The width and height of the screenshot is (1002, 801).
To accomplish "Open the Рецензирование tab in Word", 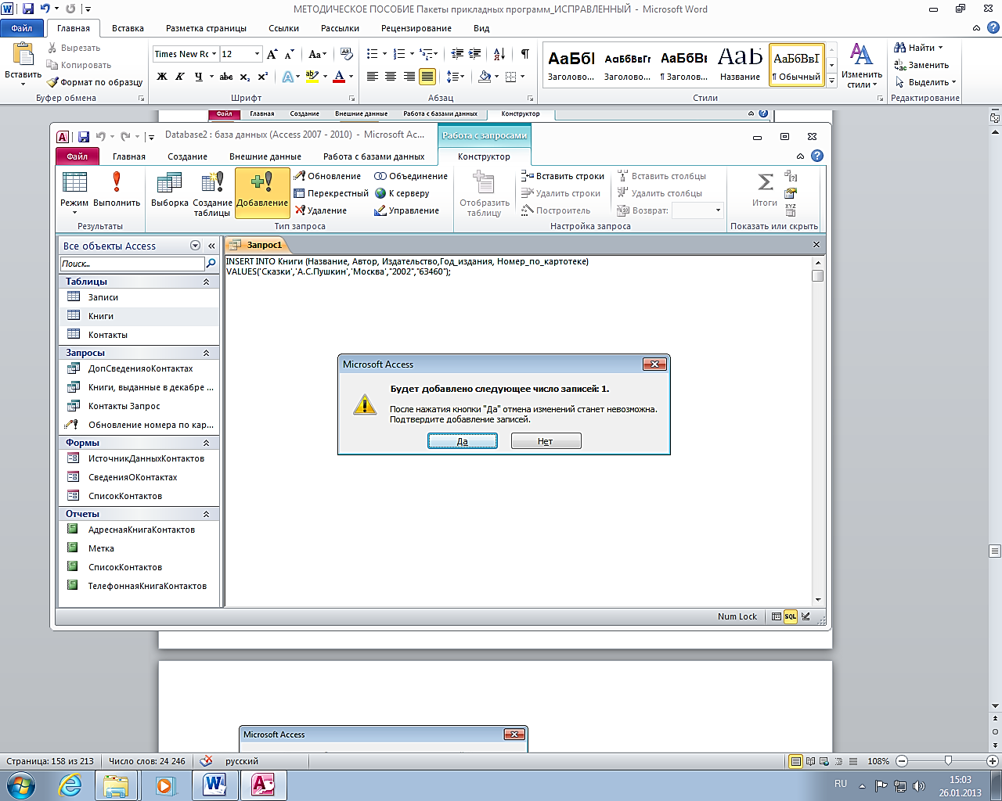I will click(x=416, y=28).
